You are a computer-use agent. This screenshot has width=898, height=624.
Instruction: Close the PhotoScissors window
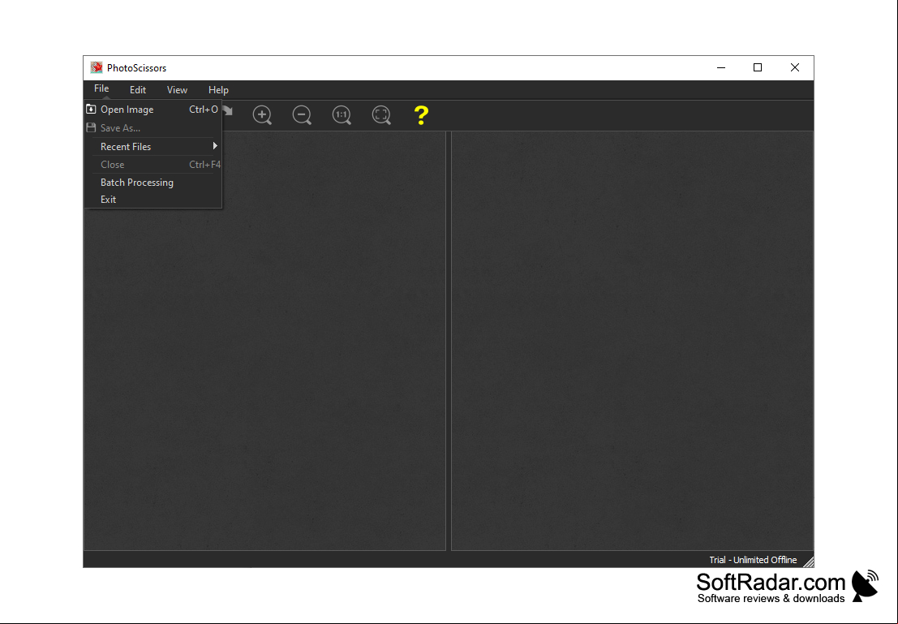[x=795, y=67]
